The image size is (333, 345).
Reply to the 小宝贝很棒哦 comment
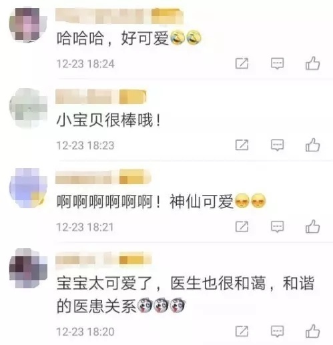pyautogui.click(x=277, y=145)
